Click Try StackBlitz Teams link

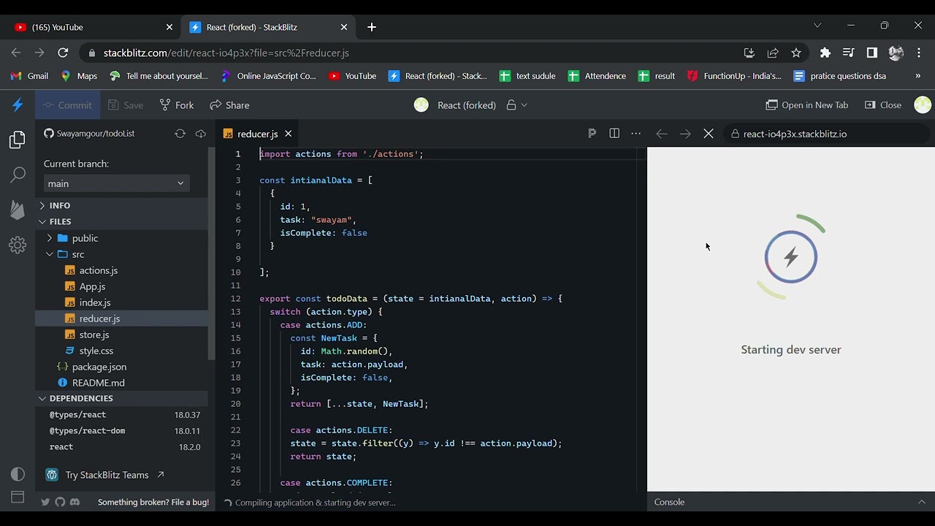coord(107,475)
